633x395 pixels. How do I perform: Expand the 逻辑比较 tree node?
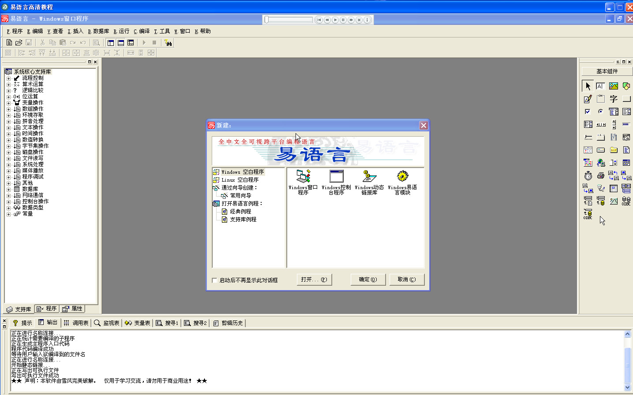pos(8,90)
